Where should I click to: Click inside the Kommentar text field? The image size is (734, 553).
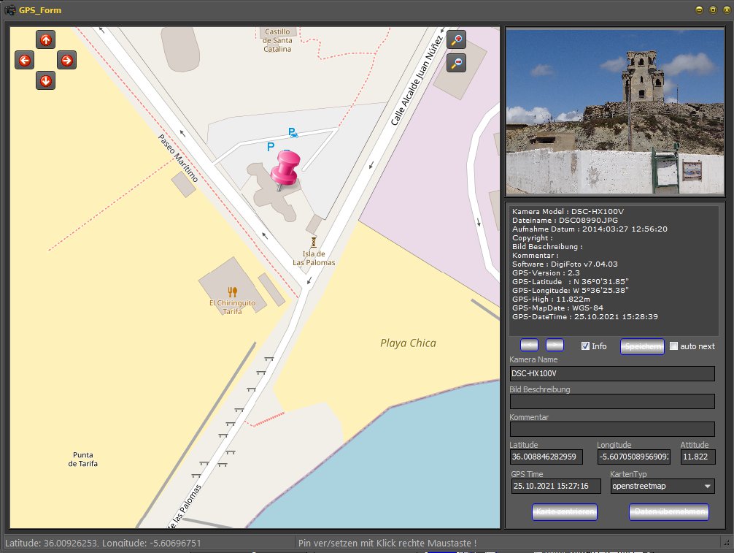click(611, 429)
